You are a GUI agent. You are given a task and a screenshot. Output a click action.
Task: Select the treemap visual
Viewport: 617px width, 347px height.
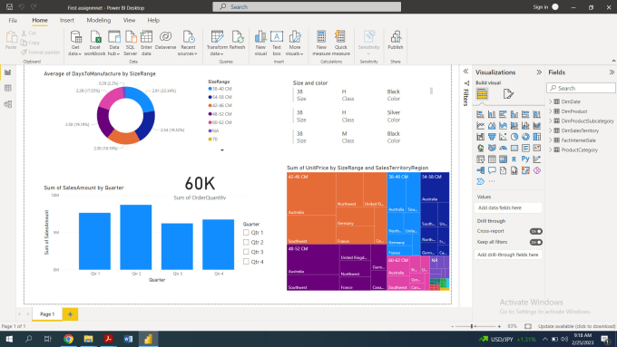click(x=537, y=137)
